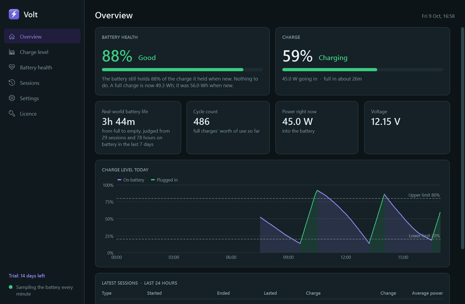Click the Sessions clock icon

click(x=12, y=83)
